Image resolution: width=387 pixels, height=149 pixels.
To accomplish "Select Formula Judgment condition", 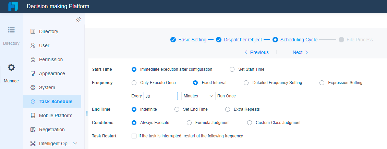I will click(x=189, y=122).
